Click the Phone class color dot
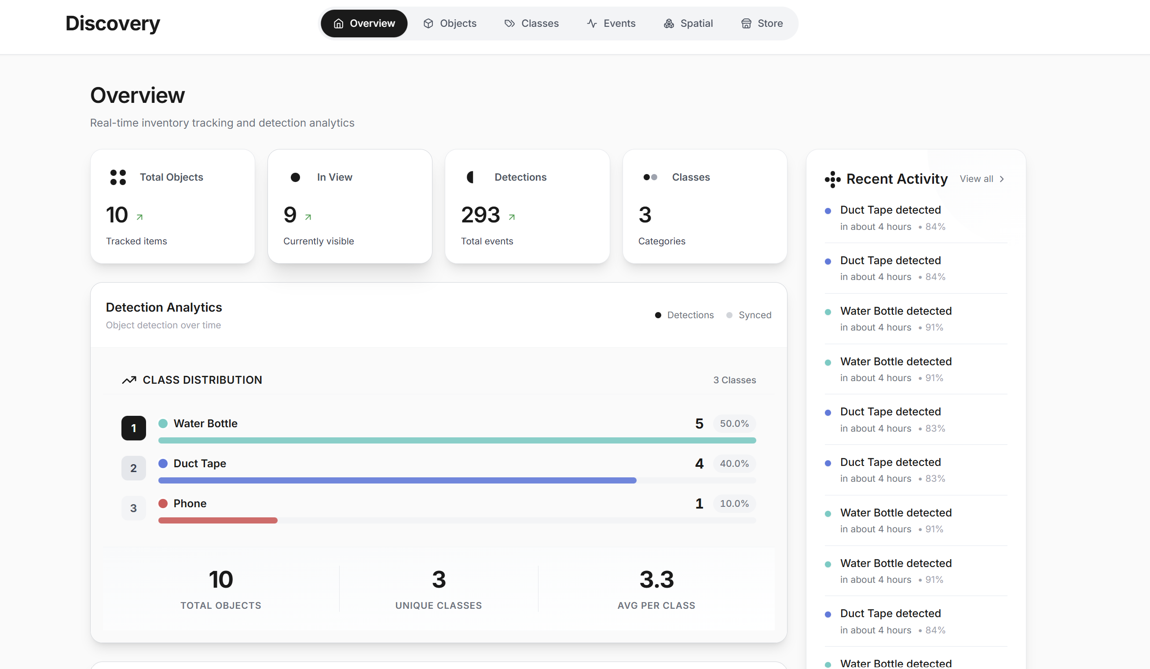The height and width of the screenshot is (669, 1150). tap(163, 503)
